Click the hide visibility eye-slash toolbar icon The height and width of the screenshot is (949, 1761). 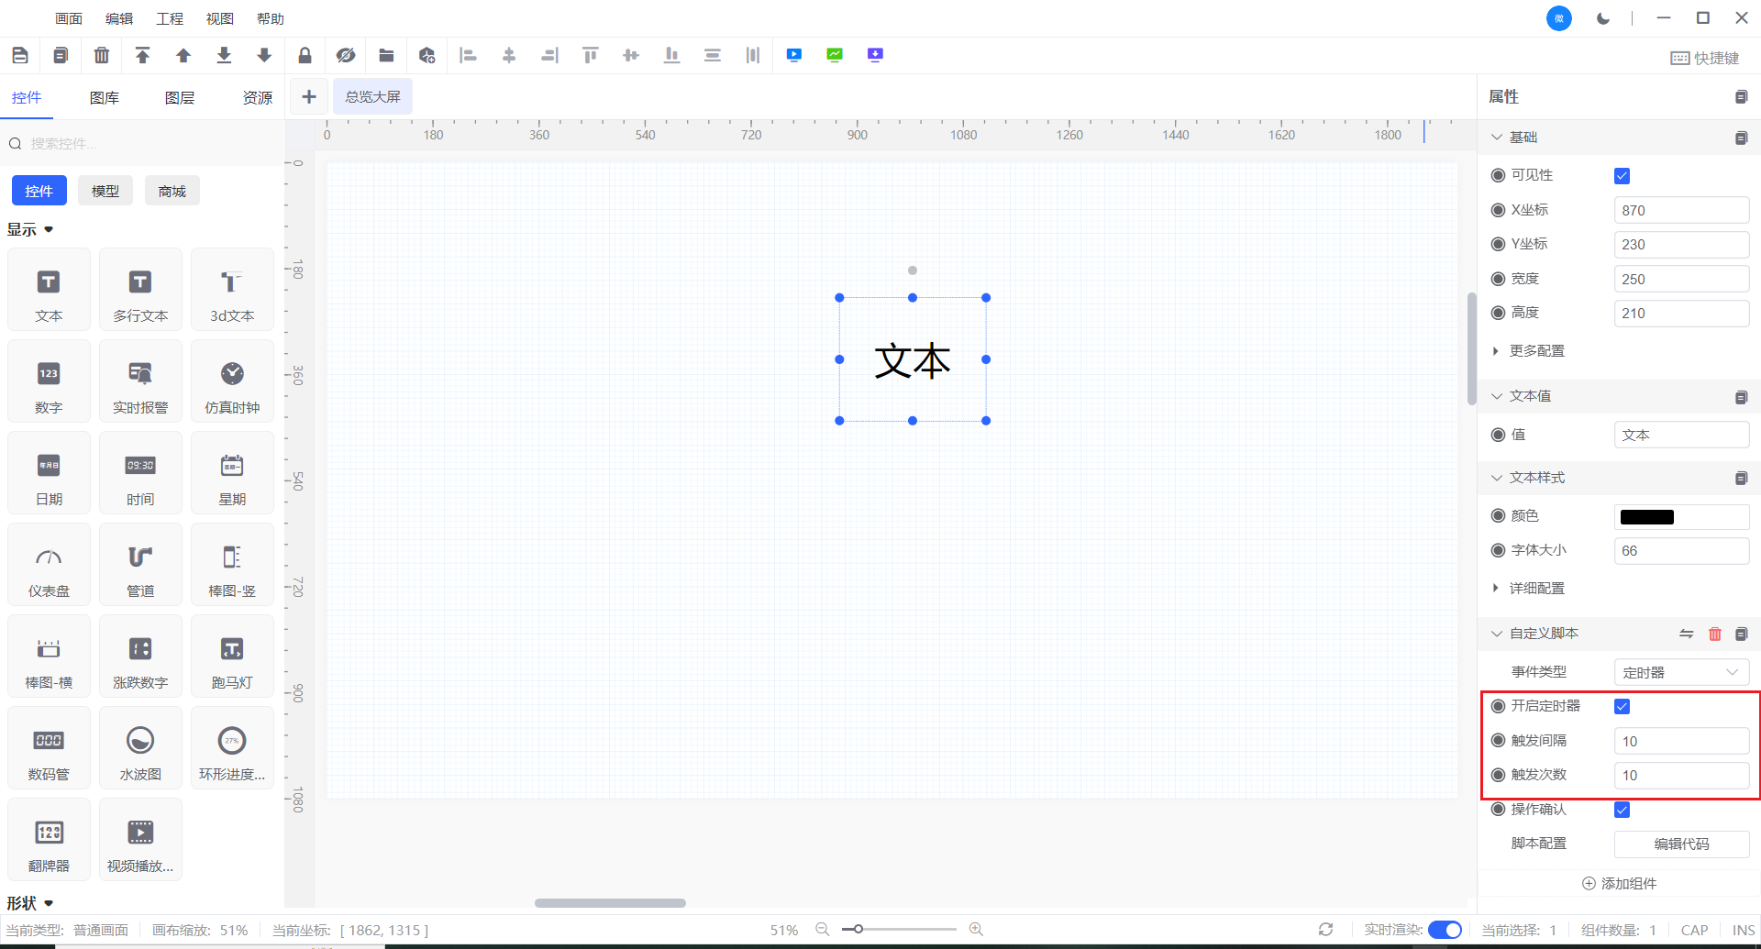click(x=346, y=56)
